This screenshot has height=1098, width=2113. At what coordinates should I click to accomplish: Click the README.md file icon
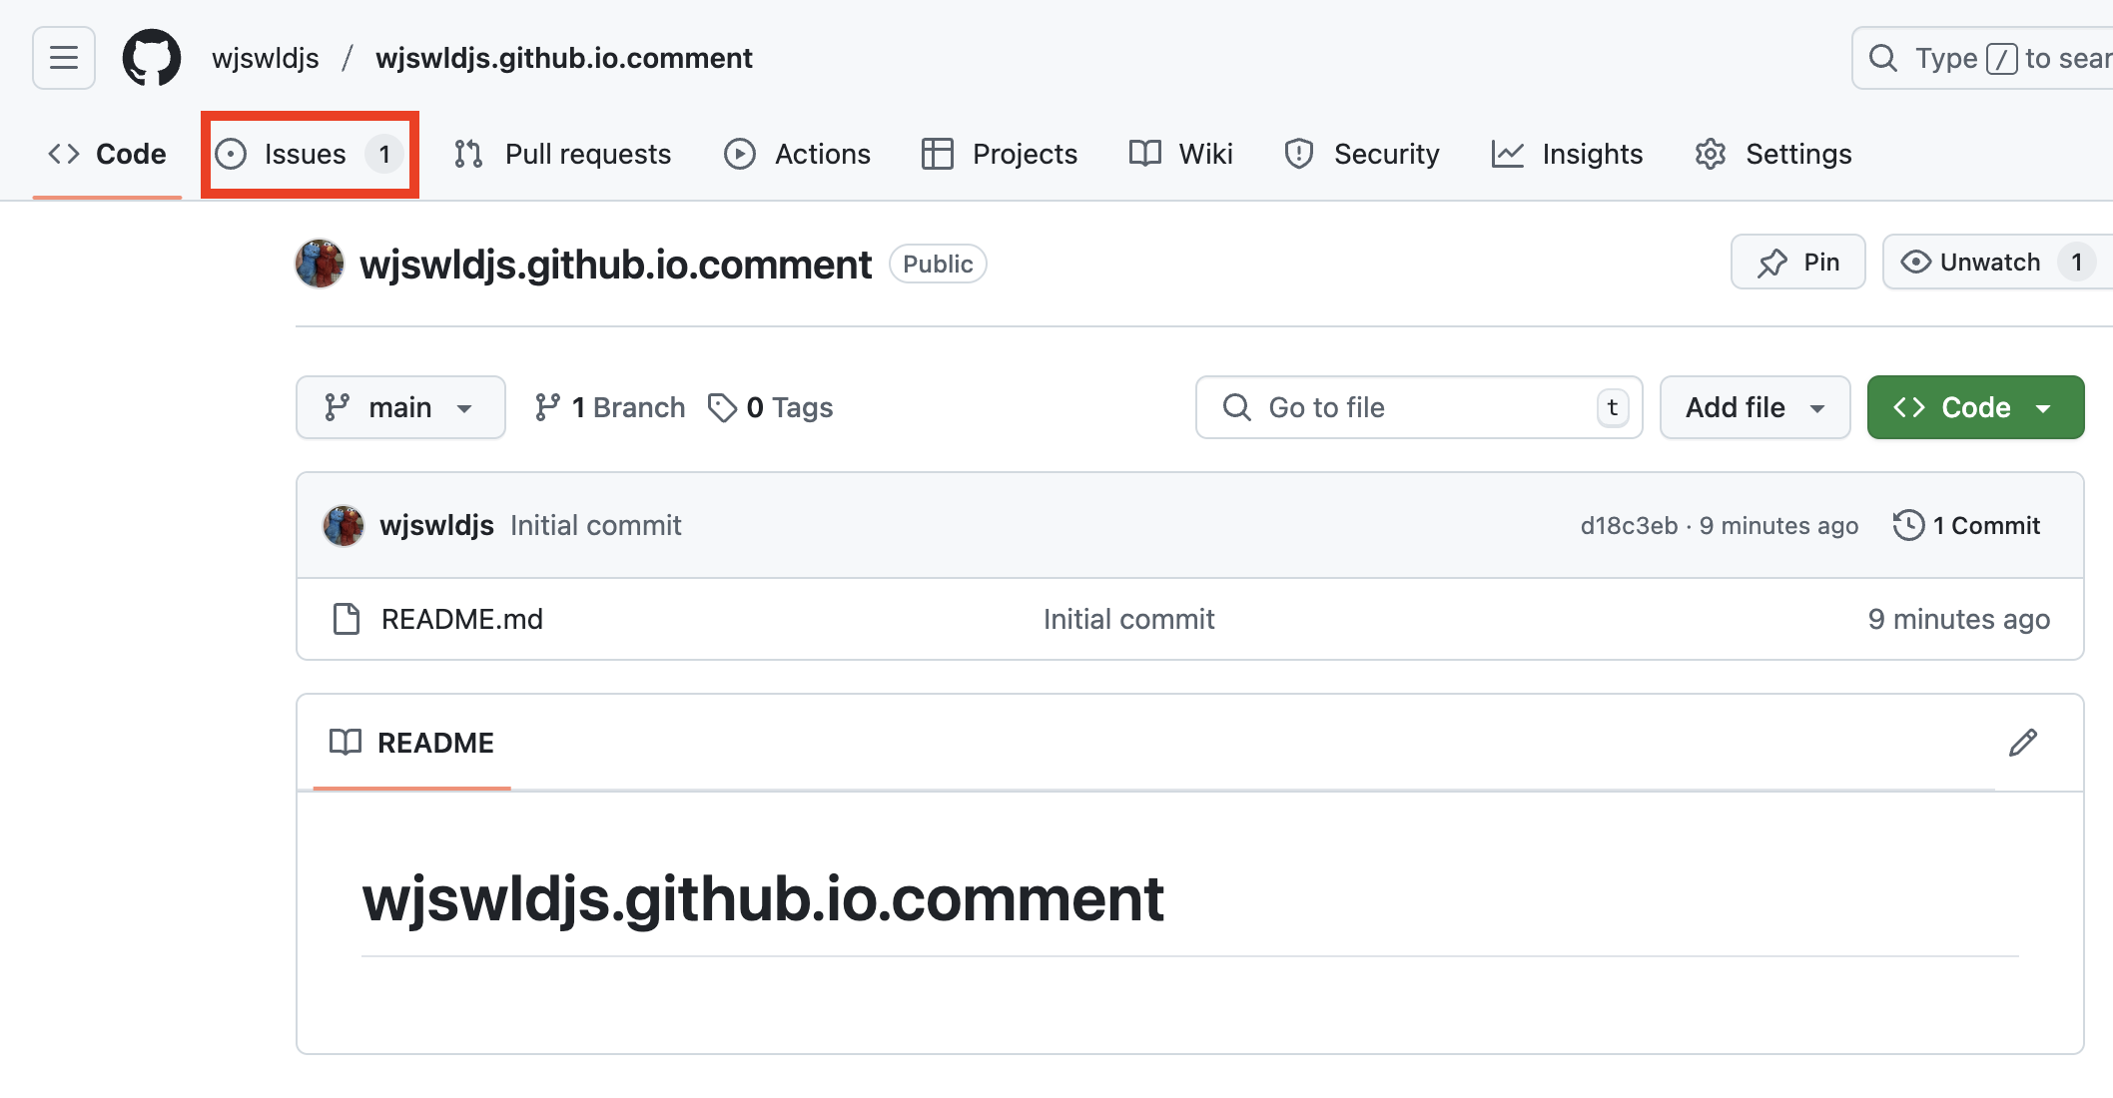(347, 619)
